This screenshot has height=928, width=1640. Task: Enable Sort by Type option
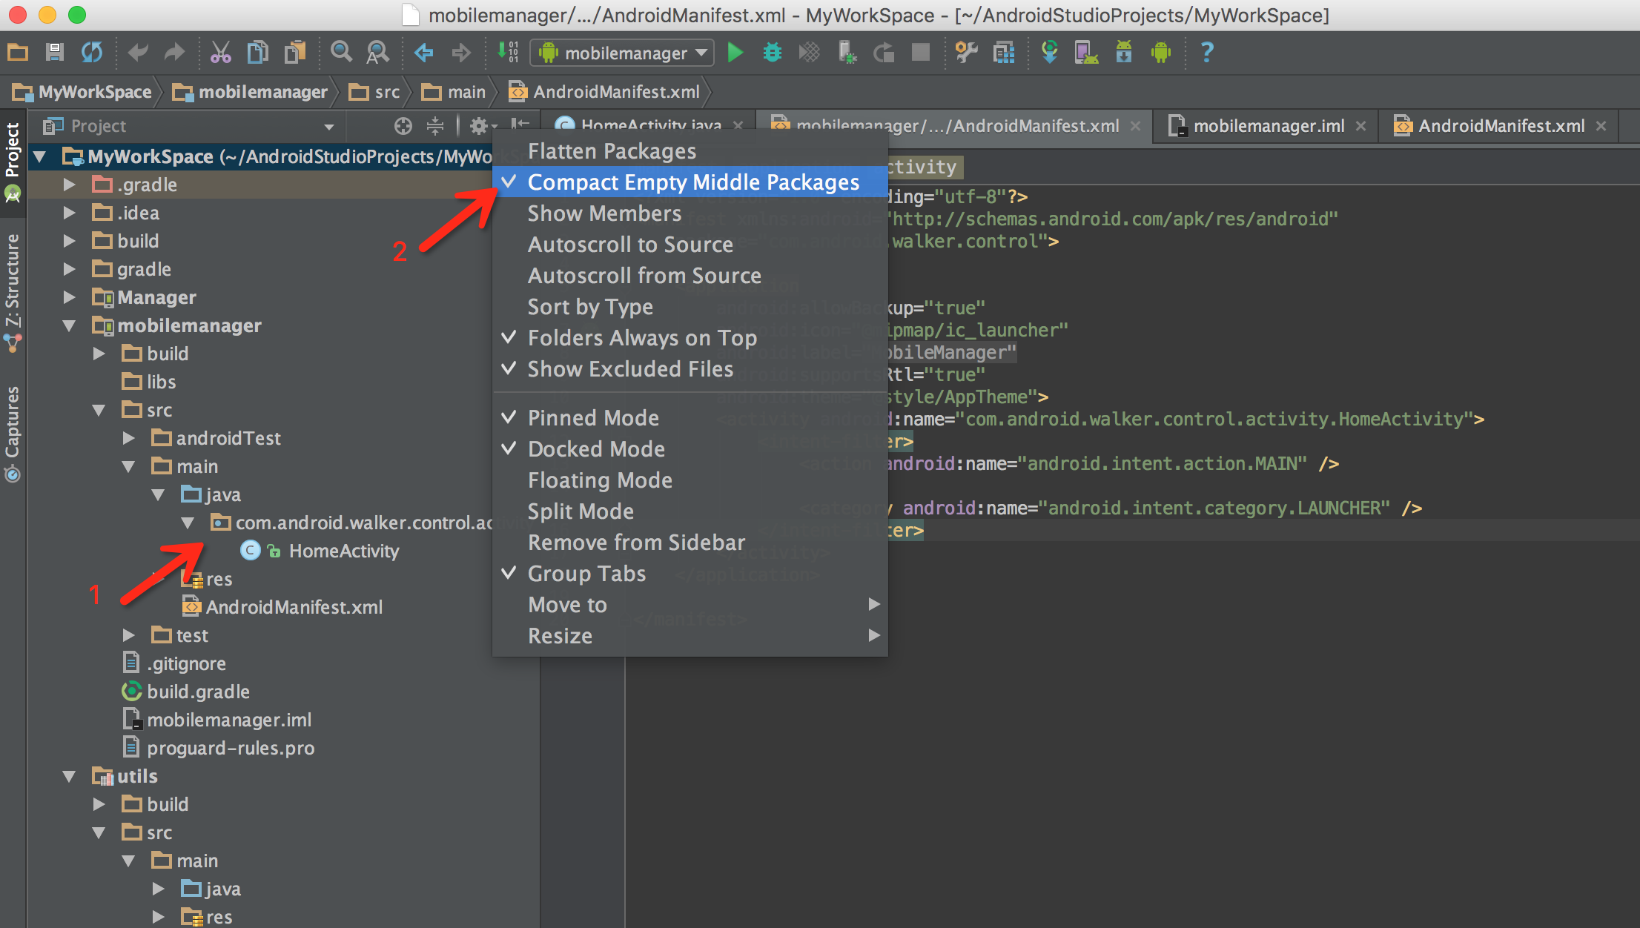[x=690, y=307]
